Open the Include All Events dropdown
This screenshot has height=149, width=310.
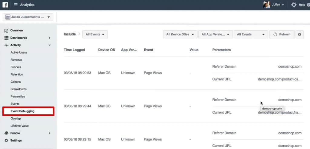pos(95,34)
